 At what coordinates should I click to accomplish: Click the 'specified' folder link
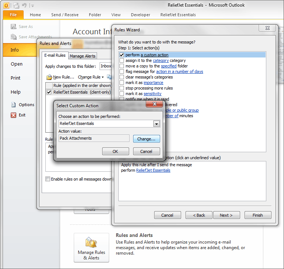point(169,66)
